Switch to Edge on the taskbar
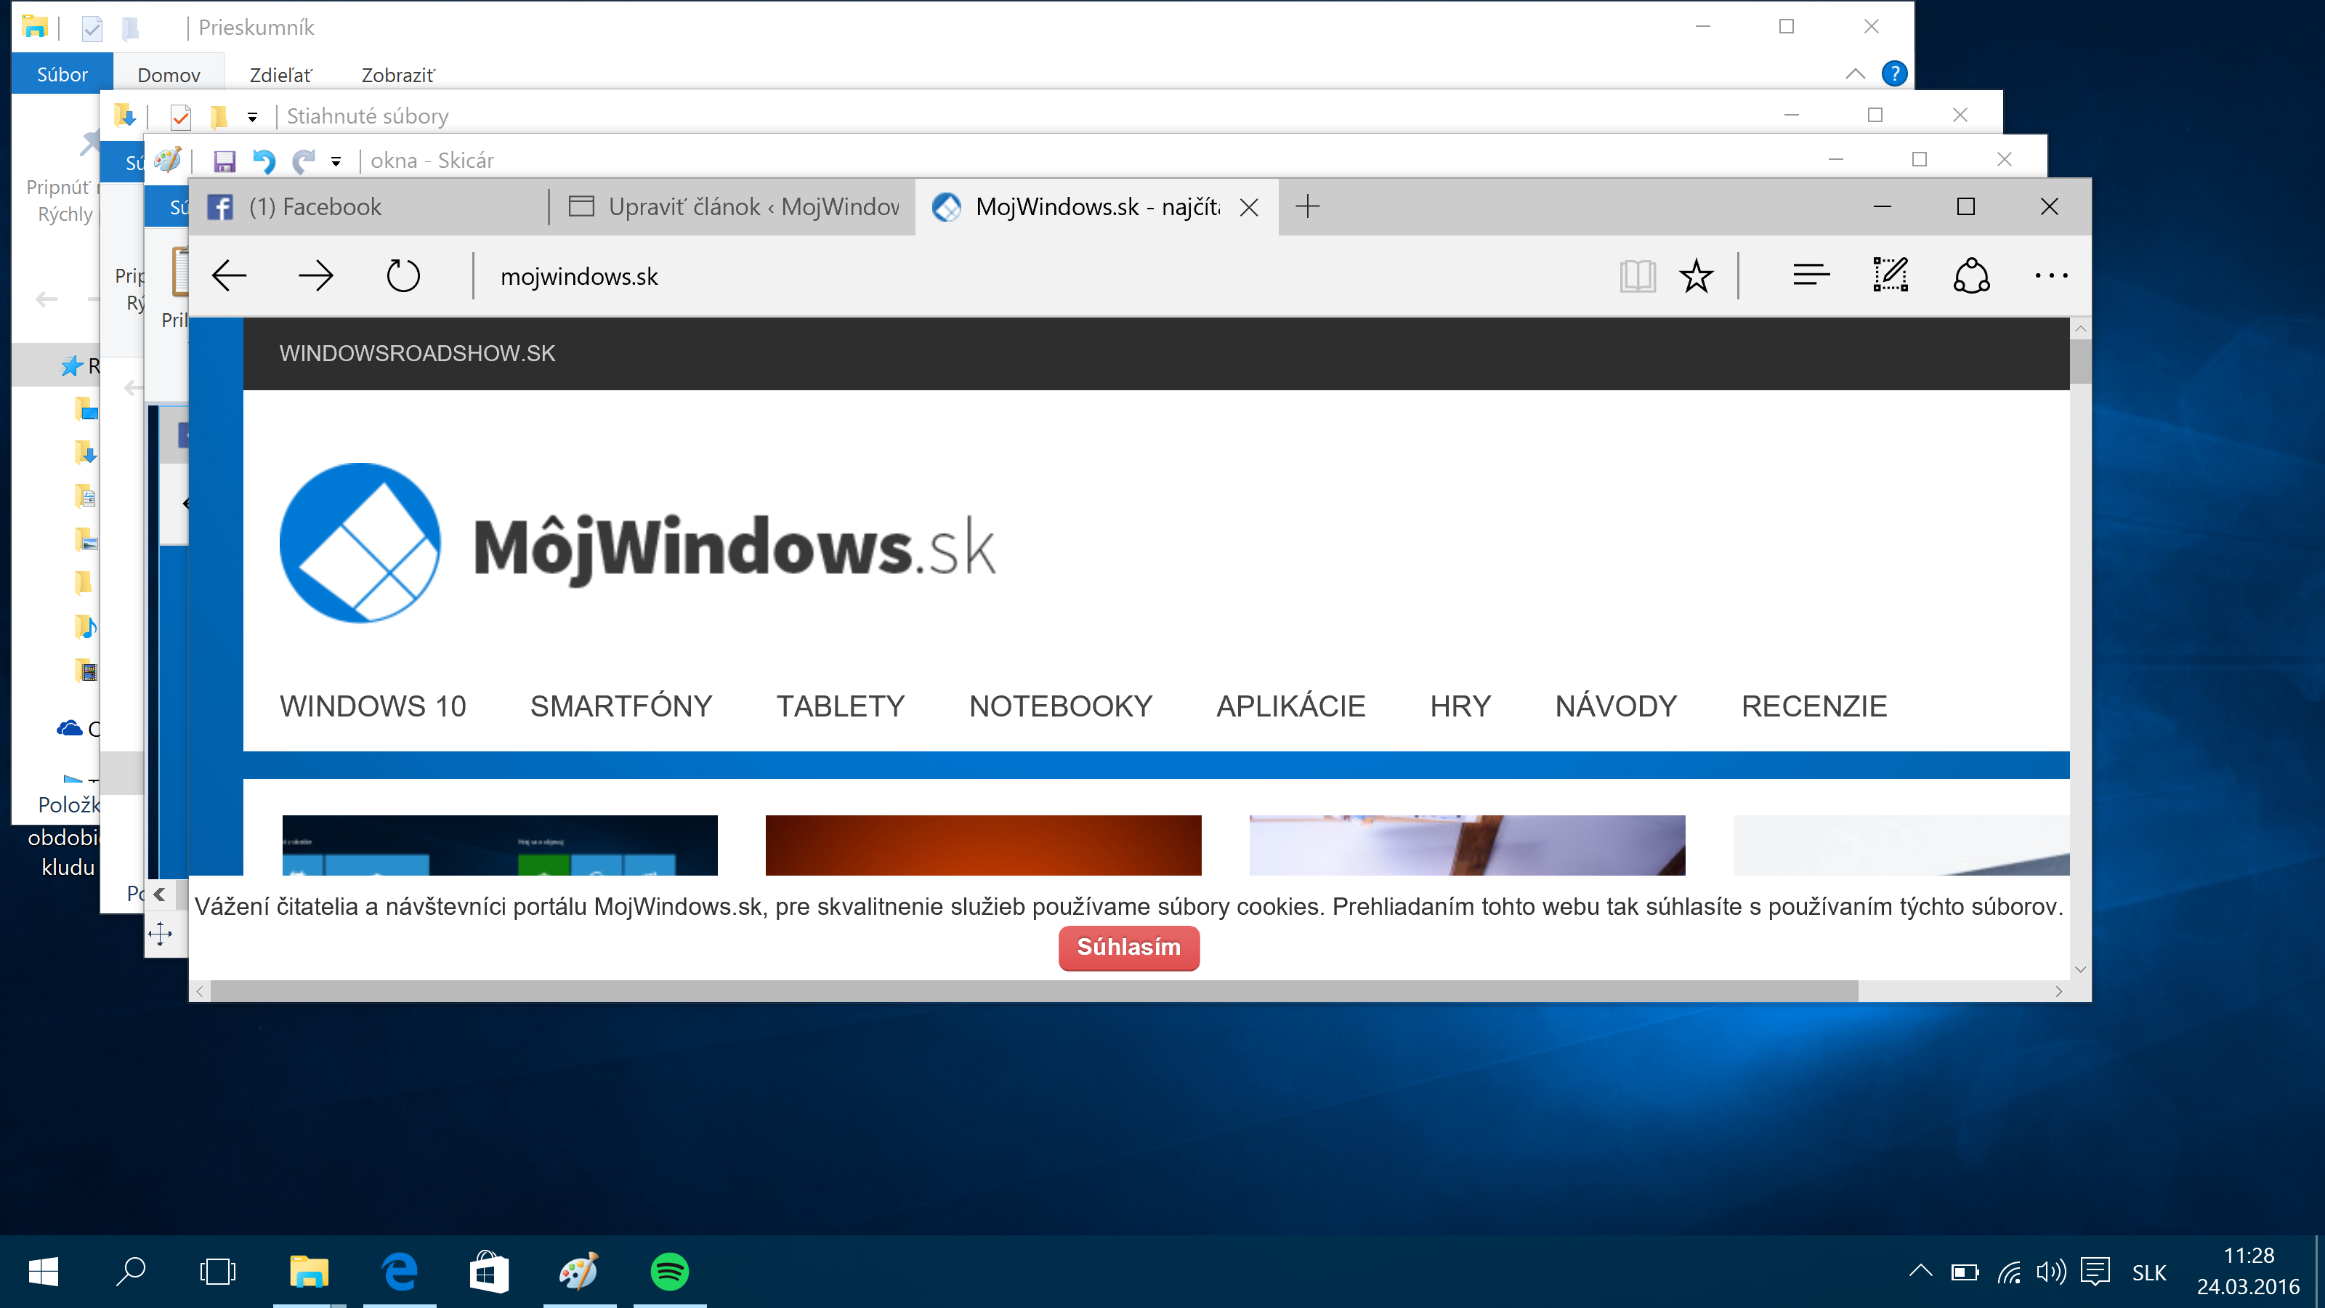The height and width of the screenshot is (1308, 2325). click(399, 1272)
